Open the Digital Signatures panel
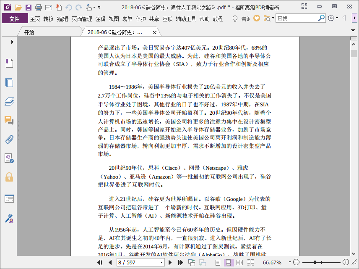359x269 pixels. coord(9,158)
